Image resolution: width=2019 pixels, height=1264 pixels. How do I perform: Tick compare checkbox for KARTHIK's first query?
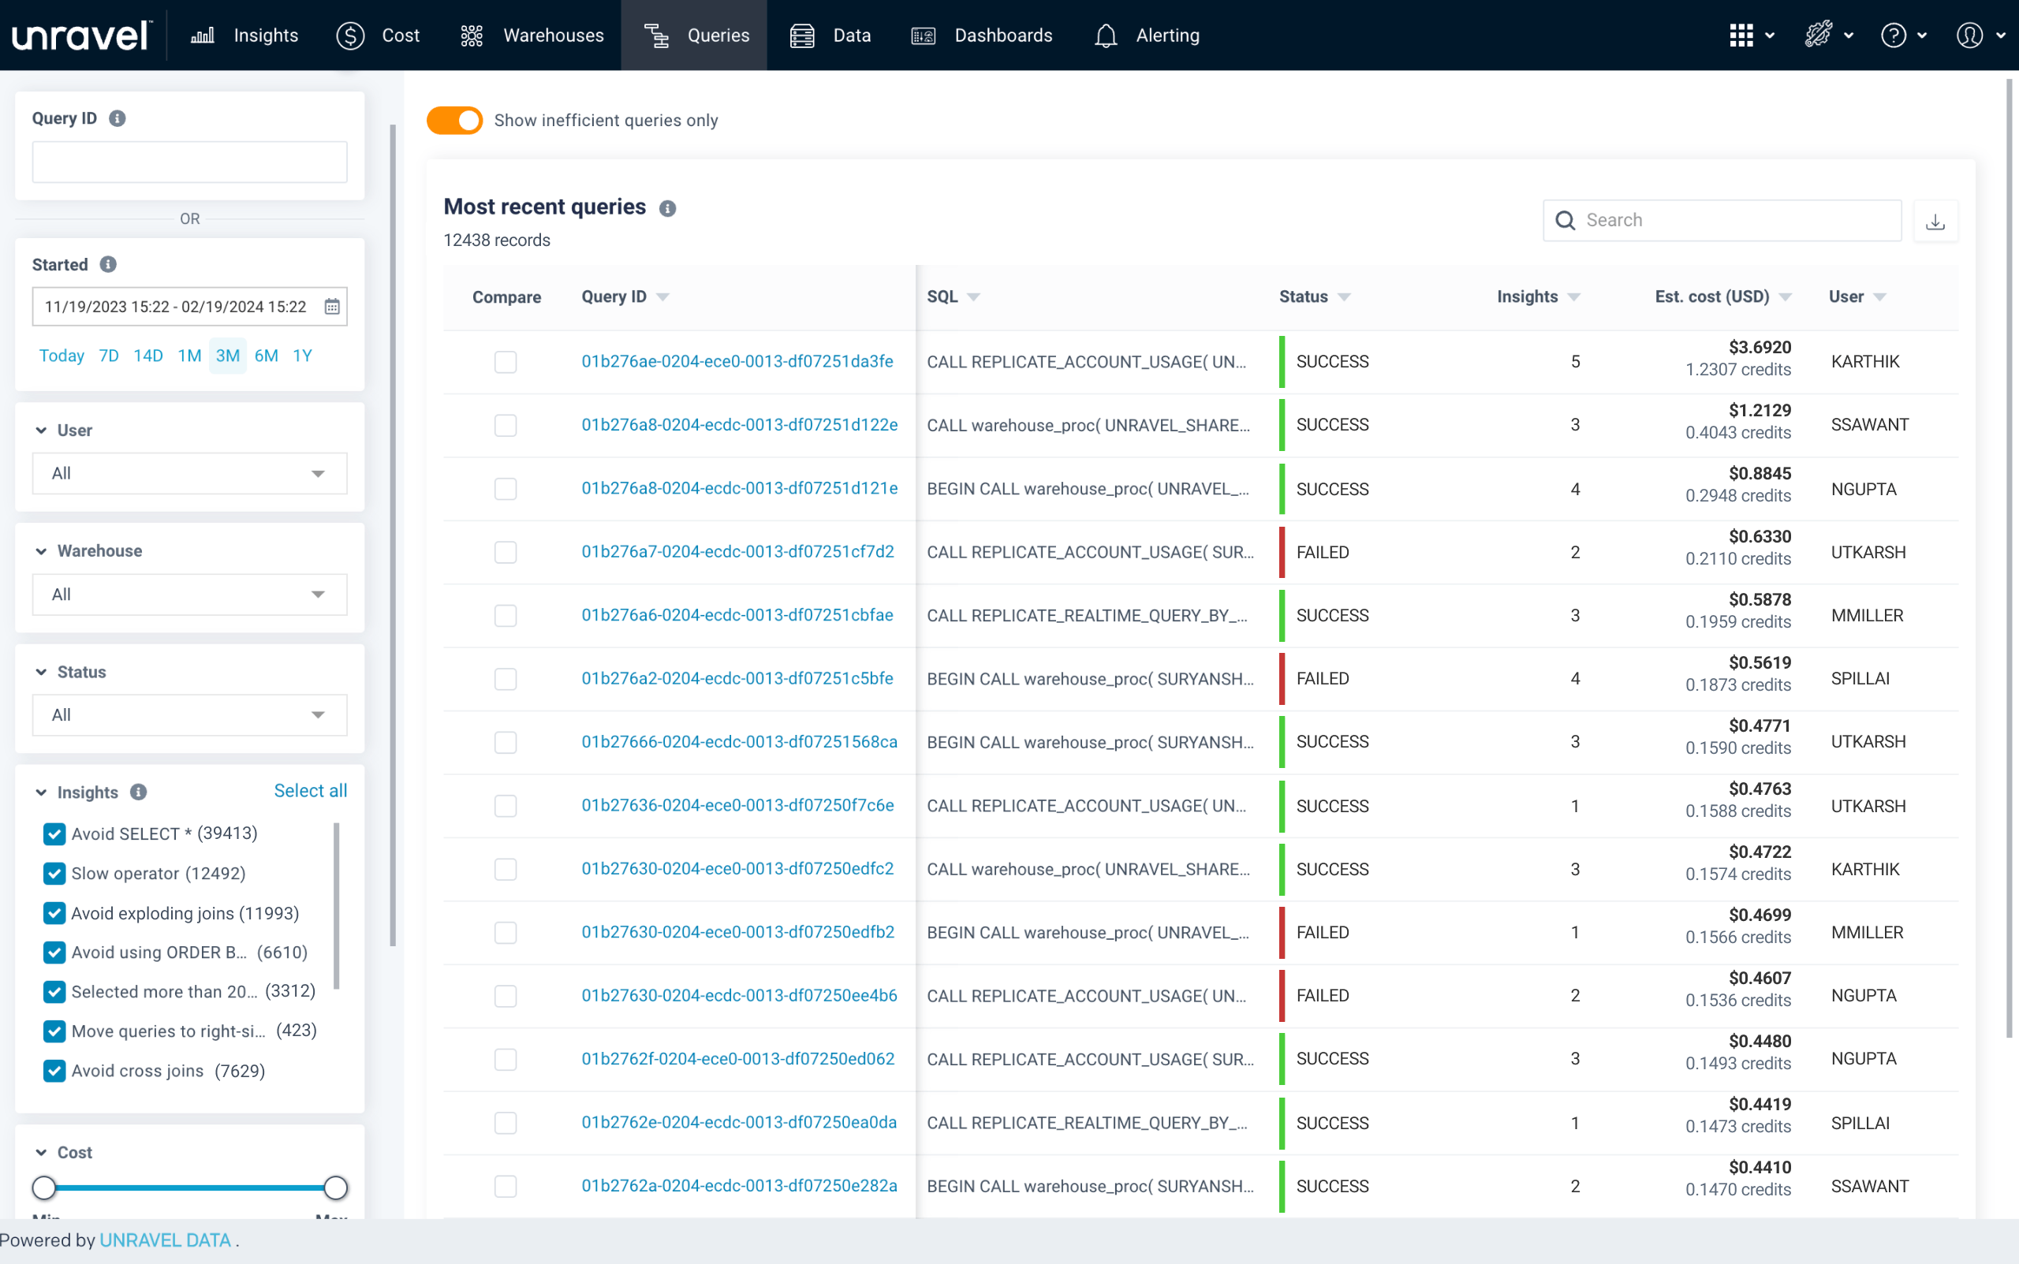coord(505,362)
